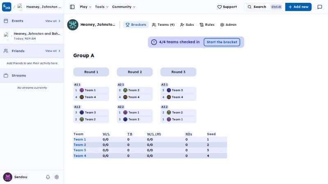Click Team 4 in match A3.1
Image resolution: width=328 pixels, height=184 pixels.
[x=178, y=97]
